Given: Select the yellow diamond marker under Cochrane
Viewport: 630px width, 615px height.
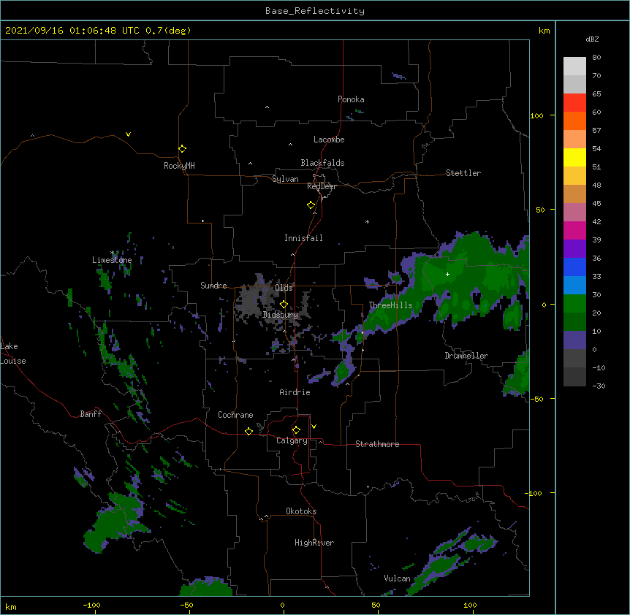Looking at the screenshot, I should (248, 431).
